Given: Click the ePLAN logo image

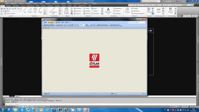Looking at the screenshot, I should pyautogui.click(x=94, y=61).
